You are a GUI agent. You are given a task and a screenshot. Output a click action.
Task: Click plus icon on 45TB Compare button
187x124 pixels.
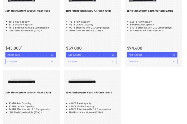pos(52,61)
